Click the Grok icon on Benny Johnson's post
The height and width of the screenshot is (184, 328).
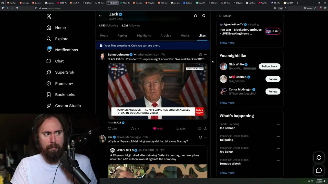point(200,55)
